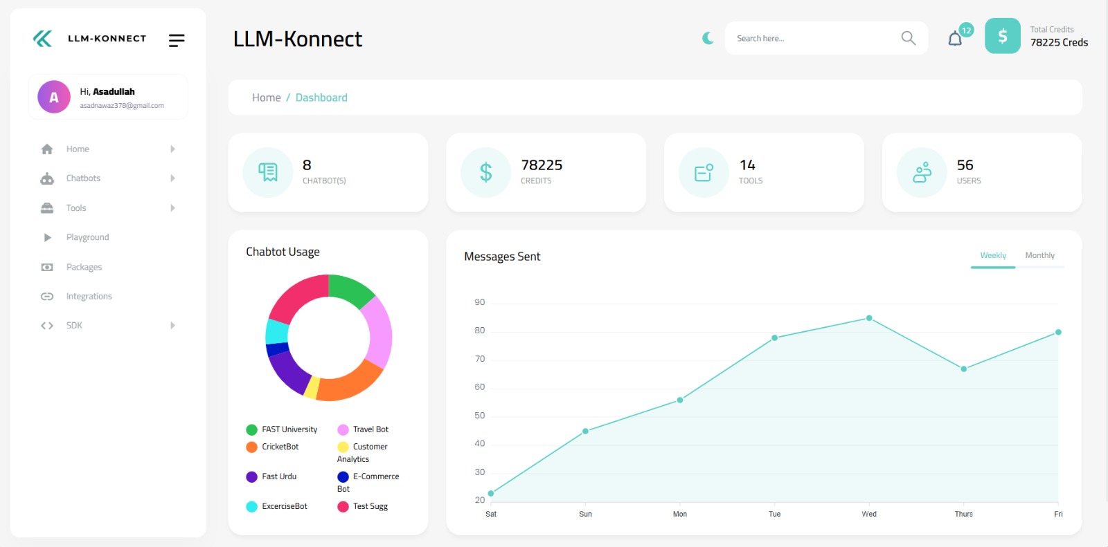Toggle dark mode with moon icon
Screen dimensions: 1108x547
pos(708,38)
